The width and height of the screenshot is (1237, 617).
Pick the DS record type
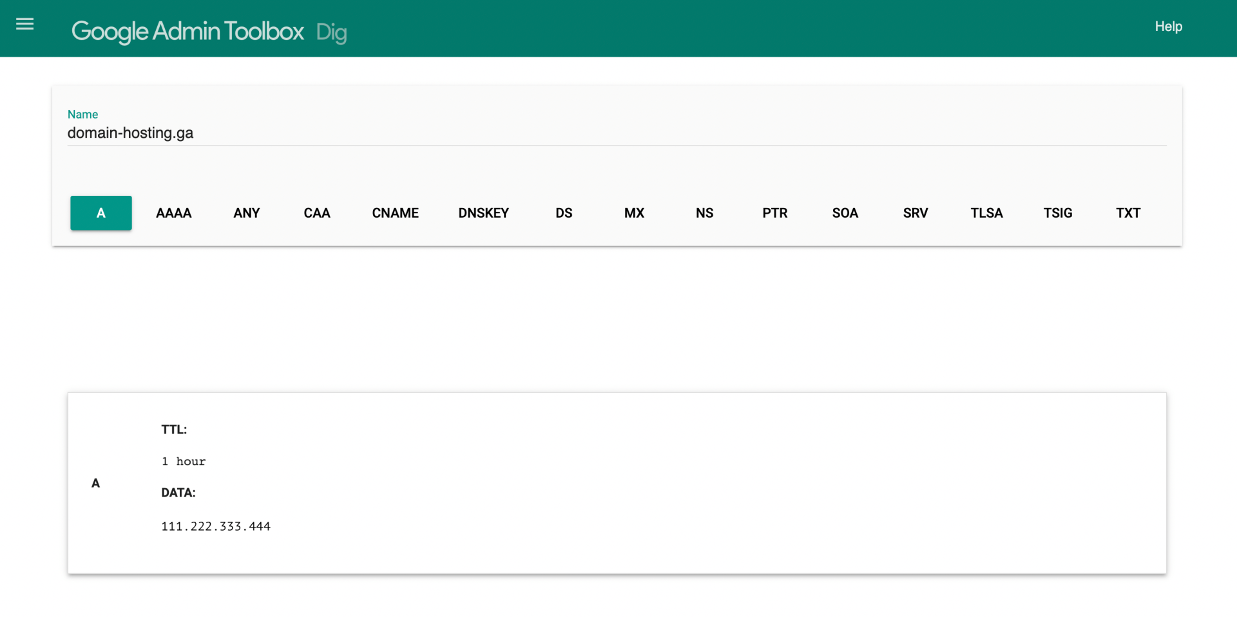(564, 213)
